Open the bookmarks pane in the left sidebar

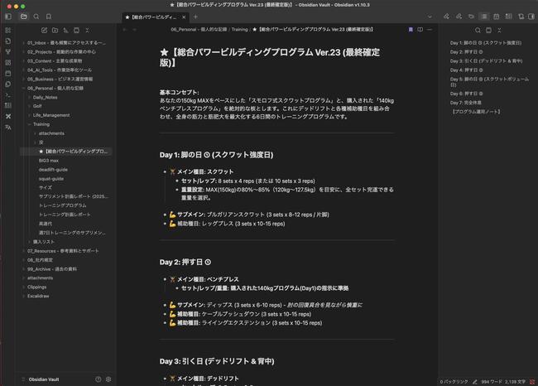coord(49,17)
